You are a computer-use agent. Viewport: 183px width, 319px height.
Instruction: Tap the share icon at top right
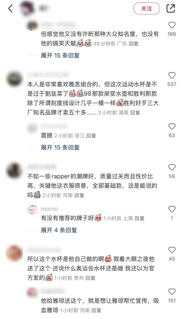point(170,9)
